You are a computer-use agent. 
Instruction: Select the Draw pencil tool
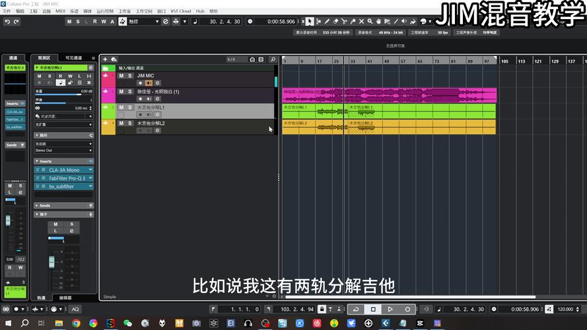(327, 22)
